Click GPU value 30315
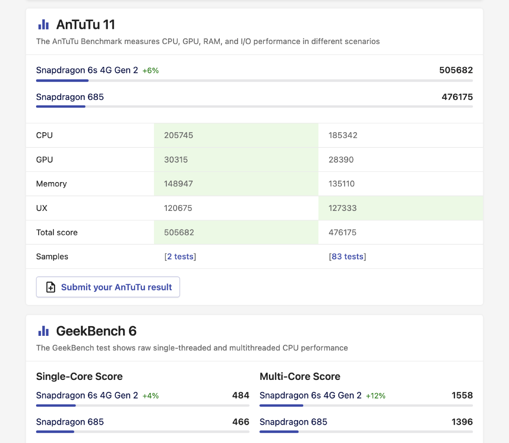The image size is (509, 443). (176, 160)
